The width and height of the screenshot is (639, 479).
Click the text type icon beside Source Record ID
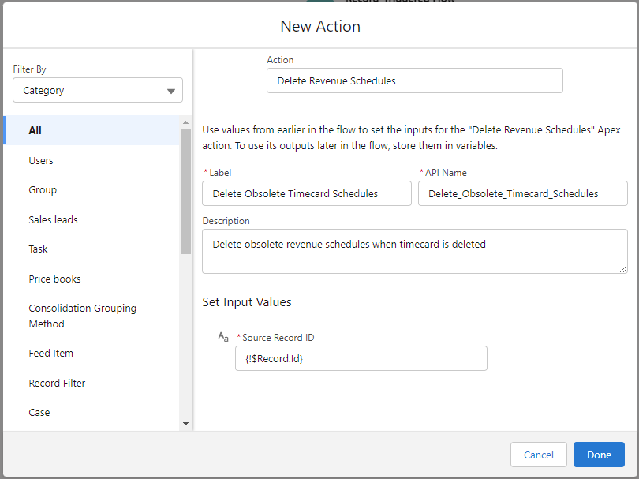coord(223,337)
